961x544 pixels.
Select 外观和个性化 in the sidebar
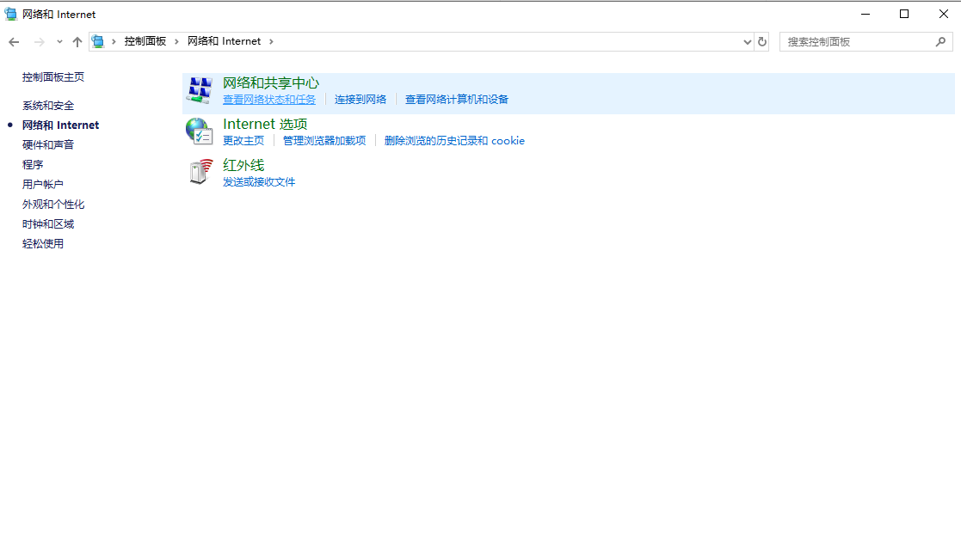tap(53, 204)
